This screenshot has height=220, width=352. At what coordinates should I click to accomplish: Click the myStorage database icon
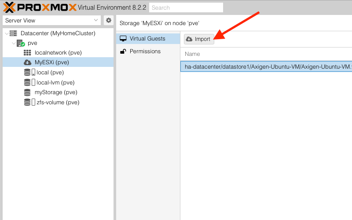click(27, 92)
